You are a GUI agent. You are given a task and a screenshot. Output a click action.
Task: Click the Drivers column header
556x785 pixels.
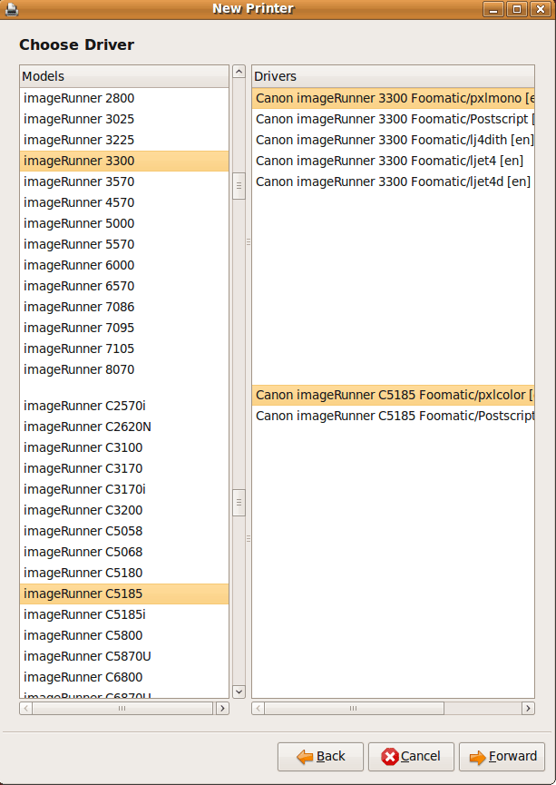coord(393,76)
